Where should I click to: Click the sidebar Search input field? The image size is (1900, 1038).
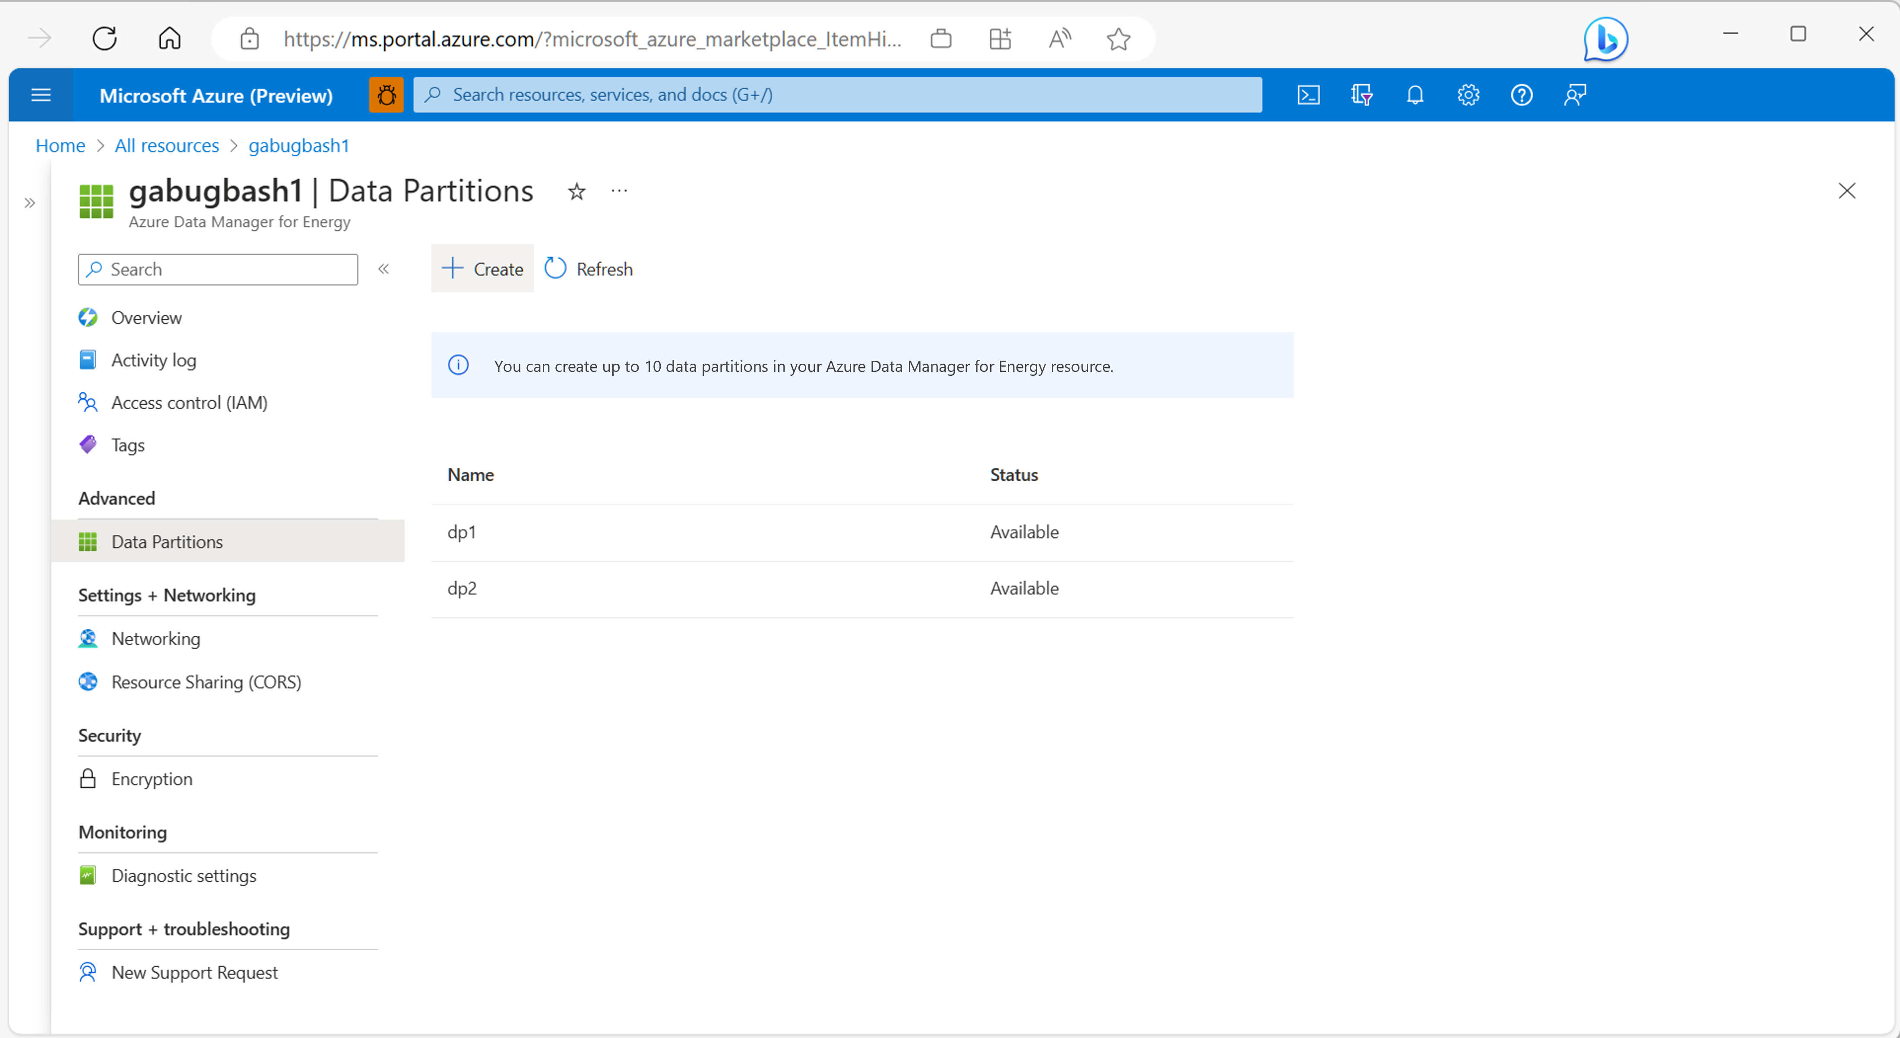click(x=218, y=269)
